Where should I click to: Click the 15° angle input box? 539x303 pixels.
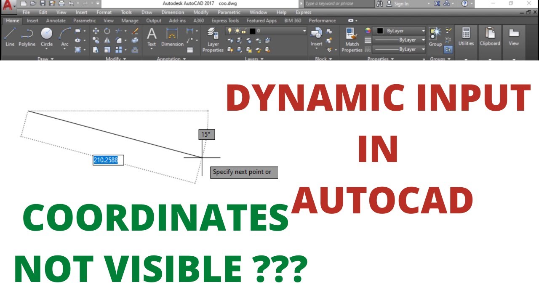pyautogui.click(x=207, y=135)
